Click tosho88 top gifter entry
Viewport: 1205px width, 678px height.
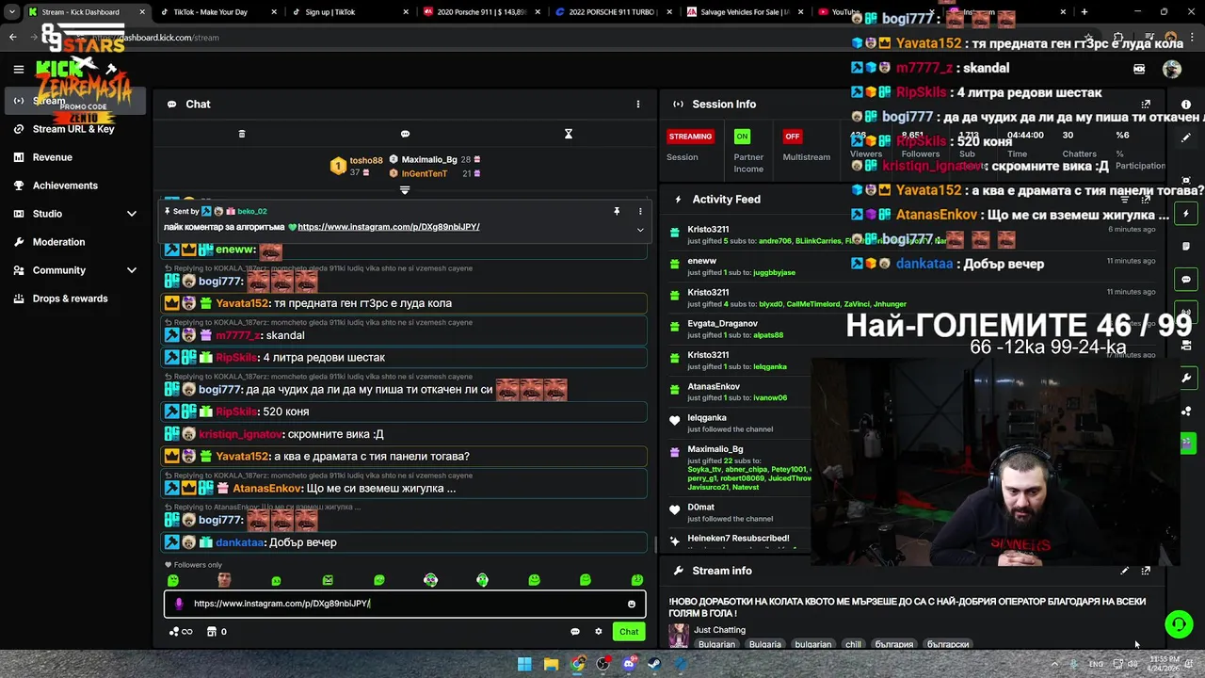[x=357, y=166]
